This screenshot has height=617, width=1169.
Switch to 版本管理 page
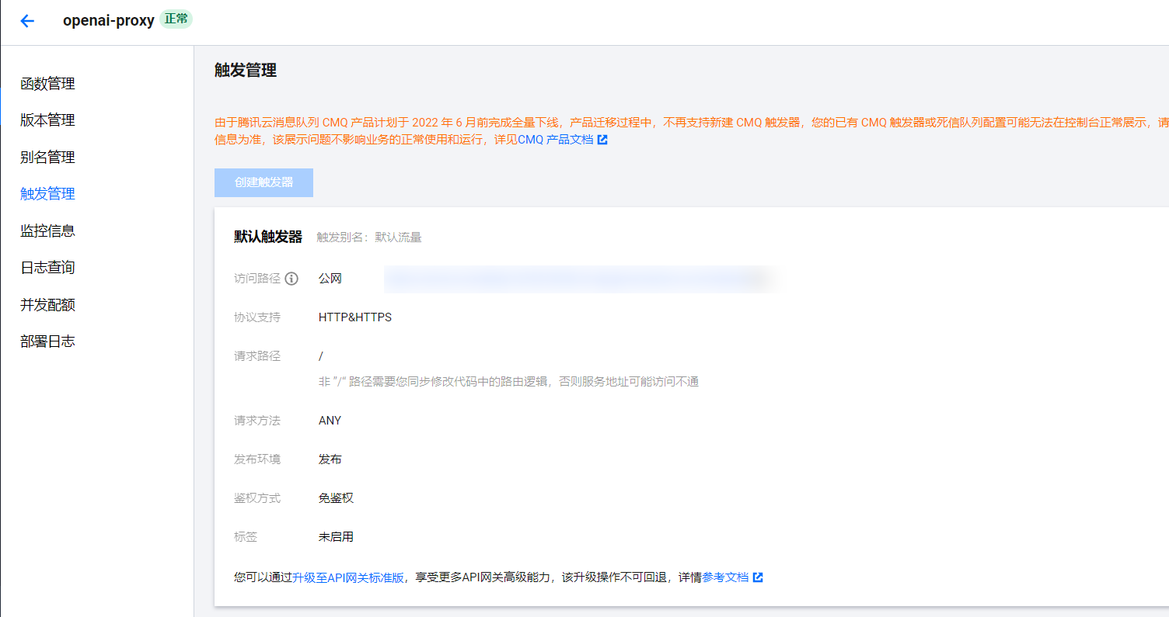pos(47,120)
